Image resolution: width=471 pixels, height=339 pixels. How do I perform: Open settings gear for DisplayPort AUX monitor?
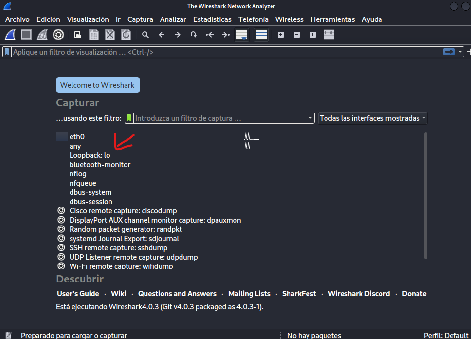[61, 220]
